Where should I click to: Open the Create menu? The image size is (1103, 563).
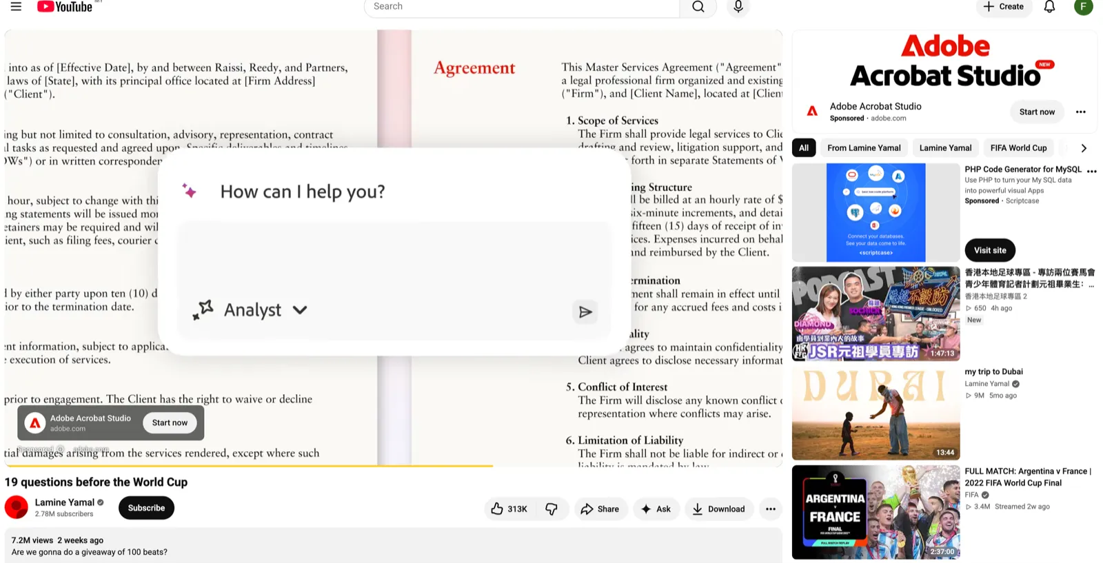[1003, 7]
